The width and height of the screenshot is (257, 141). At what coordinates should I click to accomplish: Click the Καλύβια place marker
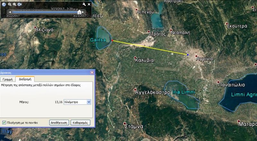tap(136, 58)
